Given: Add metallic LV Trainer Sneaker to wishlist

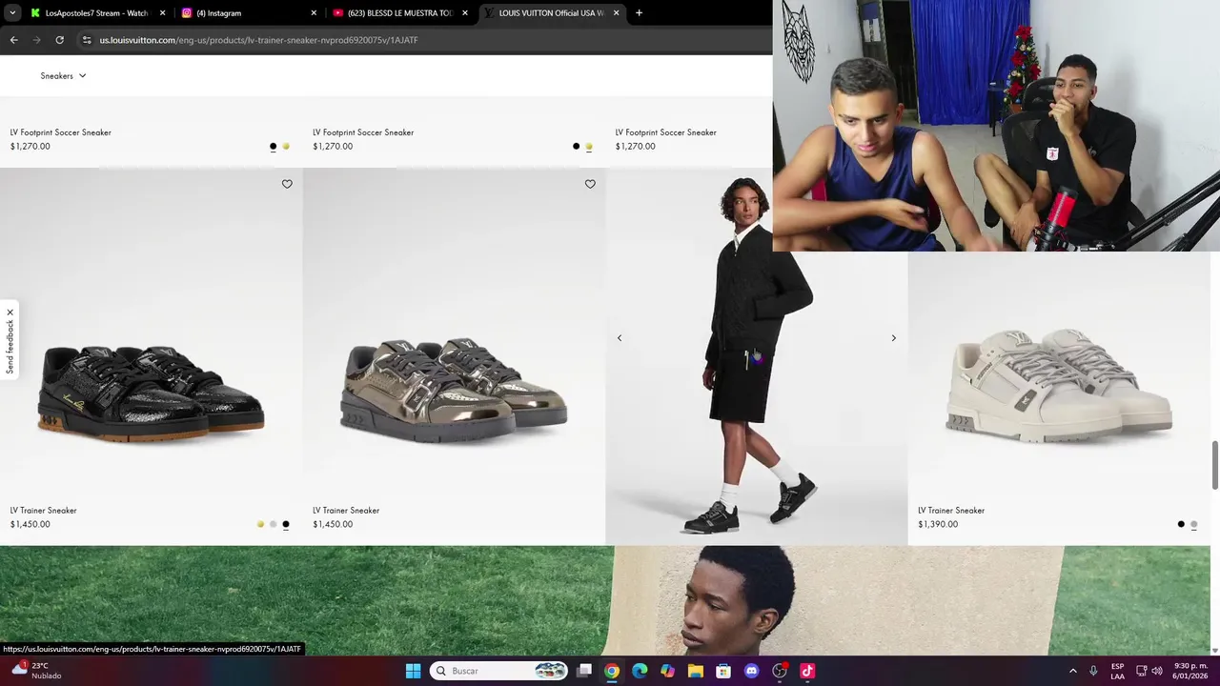Looking at the screenshot, I should pos(590,184).
